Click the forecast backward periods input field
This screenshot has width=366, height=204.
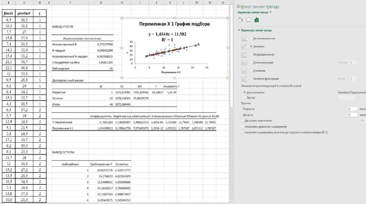pyautogui.click(x=352, y=115)
